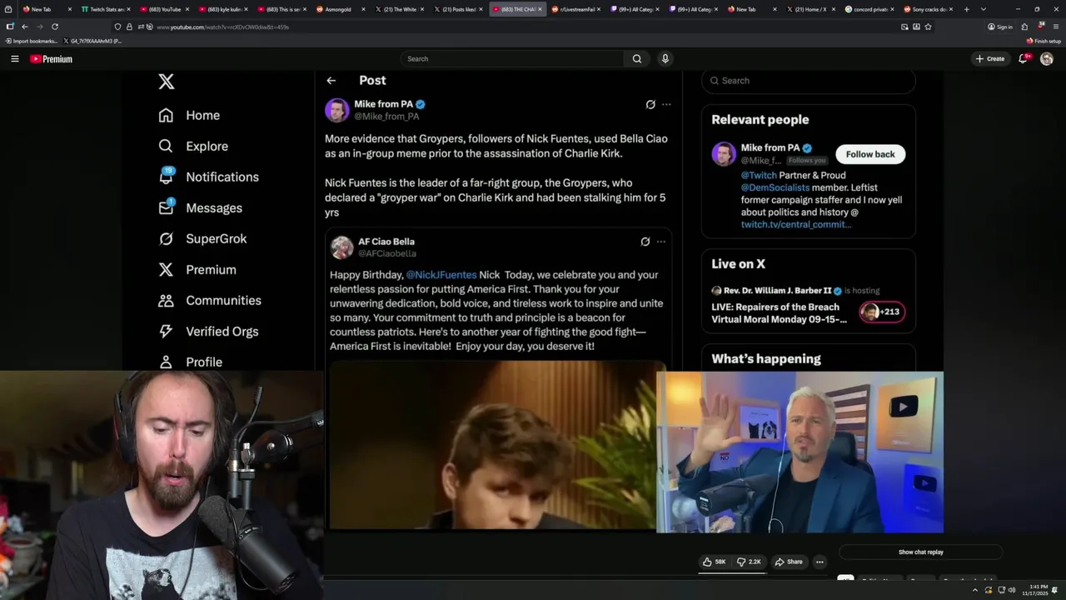Open the Import bookmarks bookmark item

[31, 41]
